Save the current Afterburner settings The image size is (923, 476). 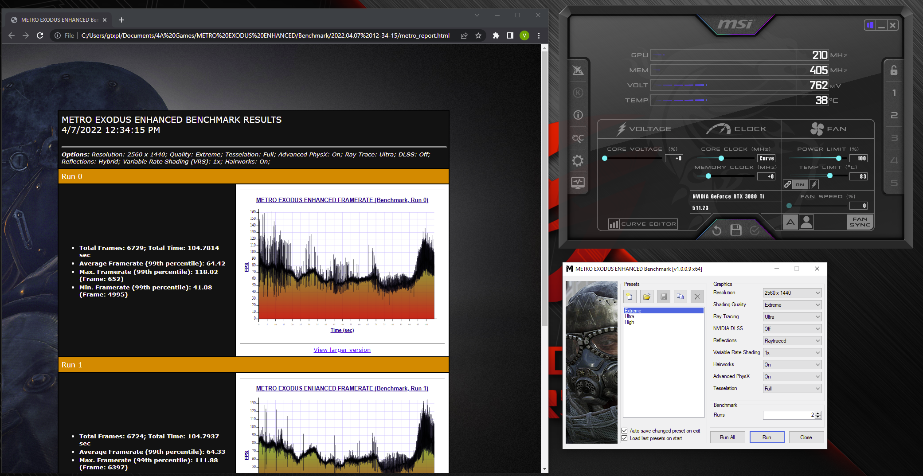pyautogui.click(x=736, y=230)
